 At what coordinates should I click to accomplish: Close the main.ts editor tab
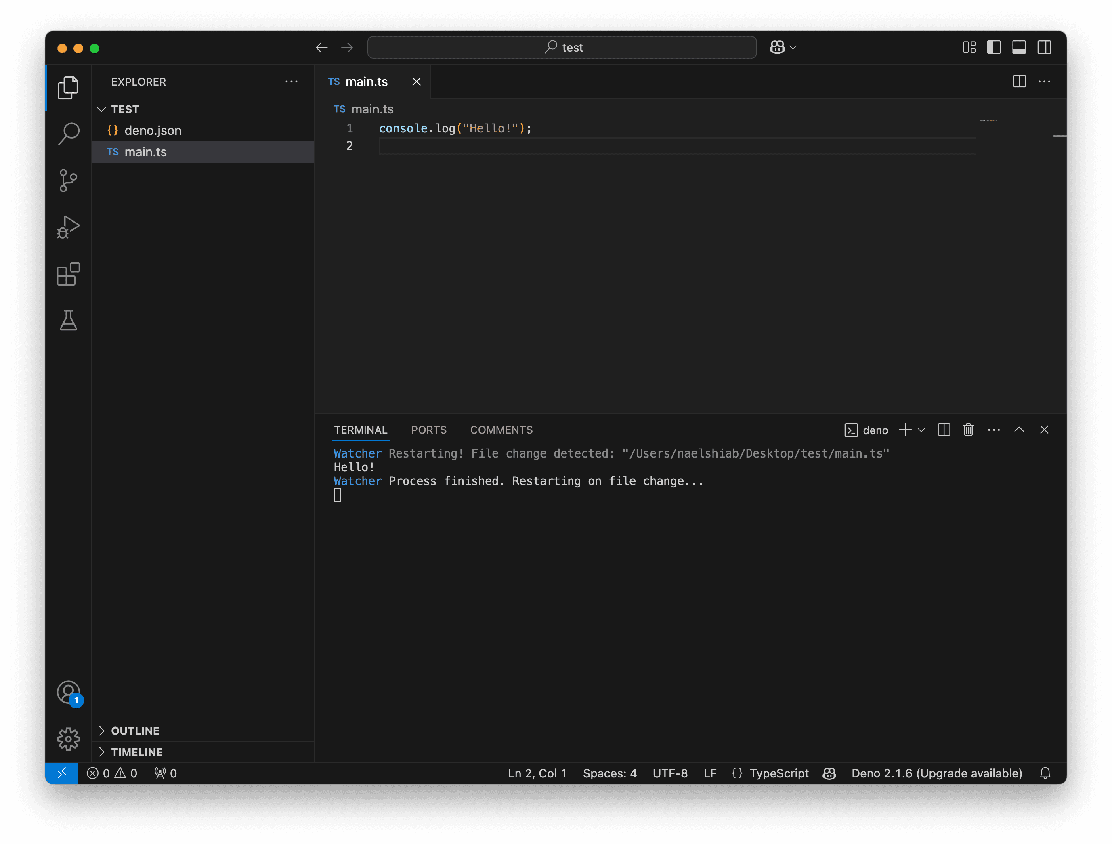[x=416, y=82]
